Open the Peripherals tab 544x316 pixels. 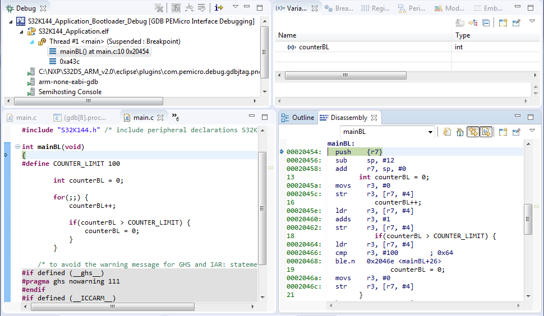pos(412,8)
